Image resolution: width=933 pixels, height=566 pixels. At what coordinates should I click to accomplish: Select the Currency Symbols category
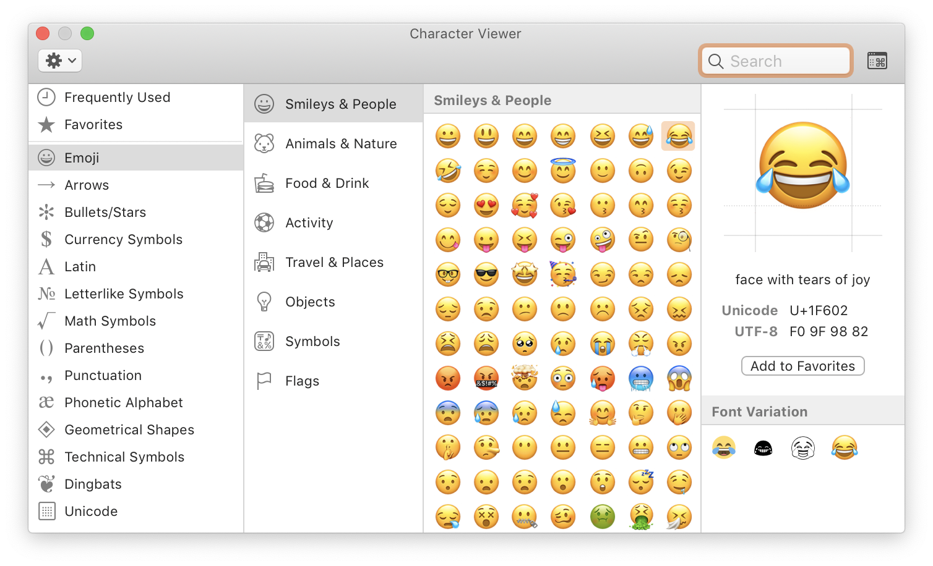(123, 240)
